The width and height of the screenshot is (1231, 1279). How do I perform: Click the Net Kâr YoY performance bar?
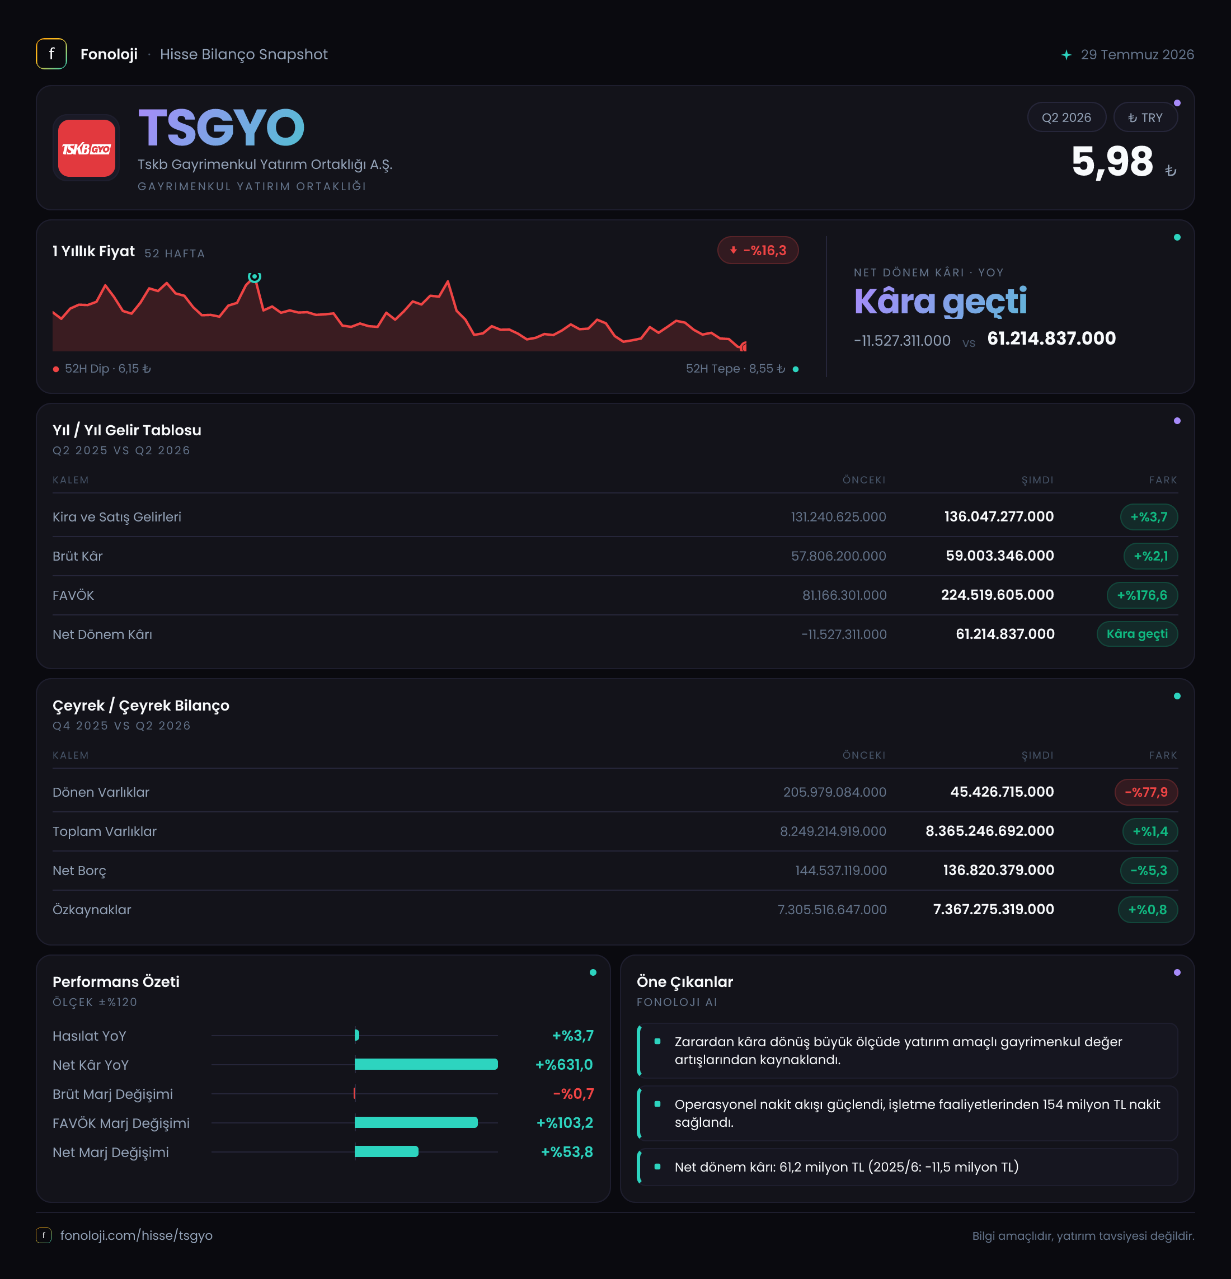pyautogui.click(x=426, y=1064)
